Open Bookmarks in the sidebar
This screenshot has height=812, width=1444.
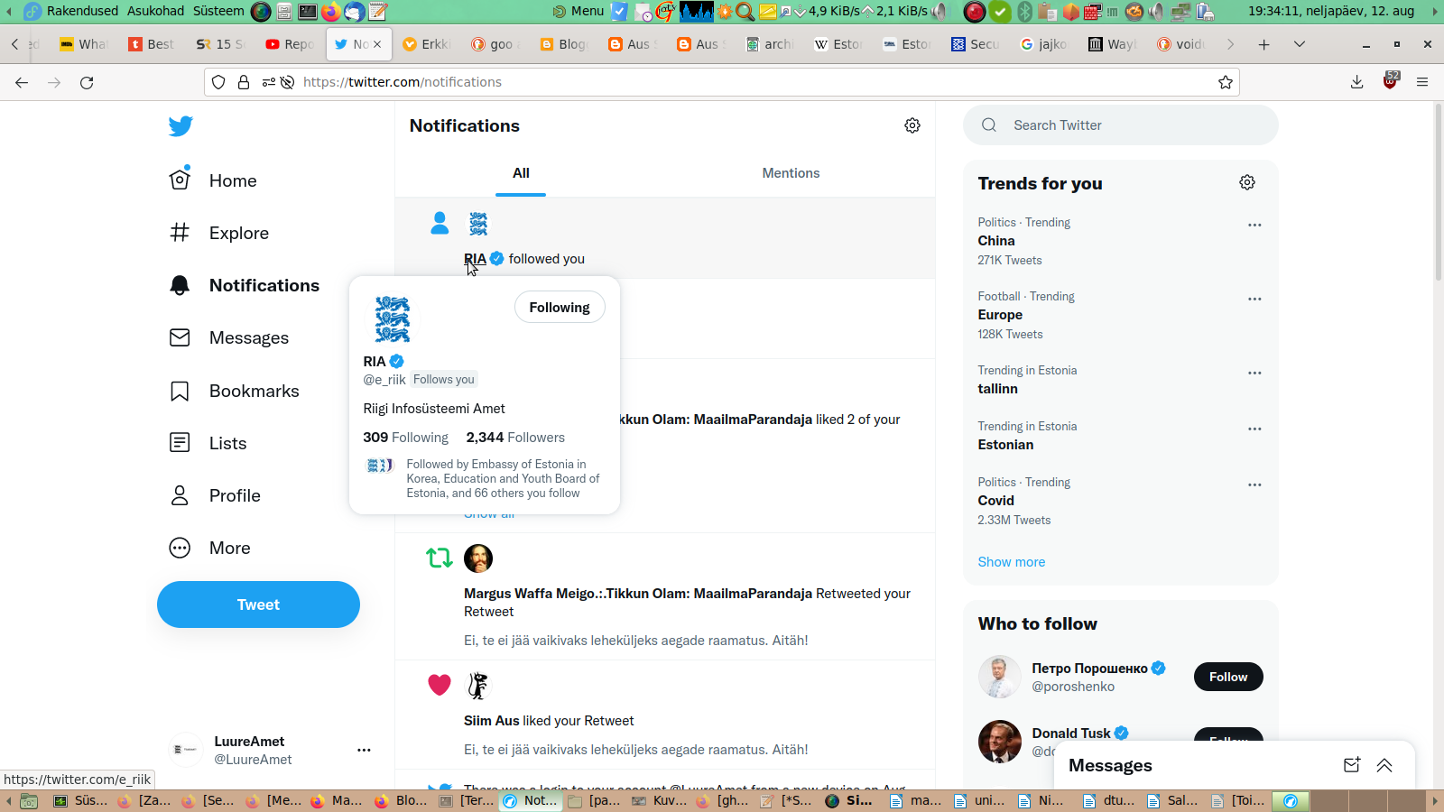(235, 391)
